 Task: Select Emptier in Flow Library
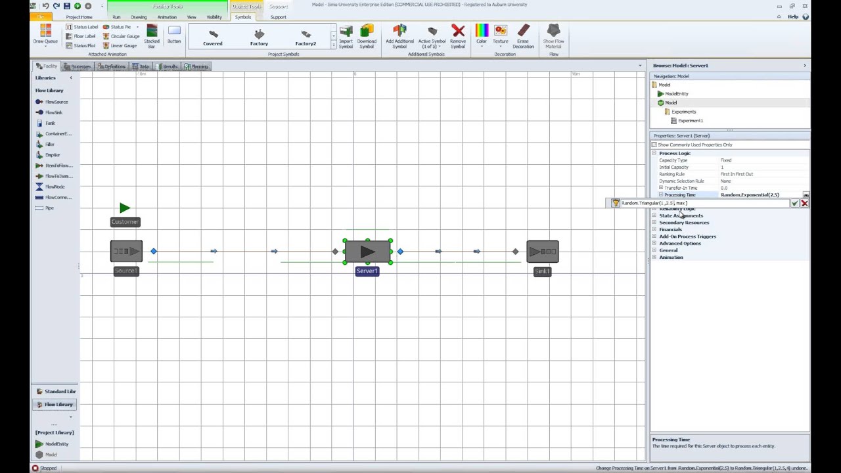click(48, 154)
